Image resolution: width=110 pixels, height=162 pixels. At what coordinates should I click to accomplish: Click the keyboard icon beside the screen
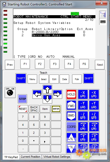(103, 22)
